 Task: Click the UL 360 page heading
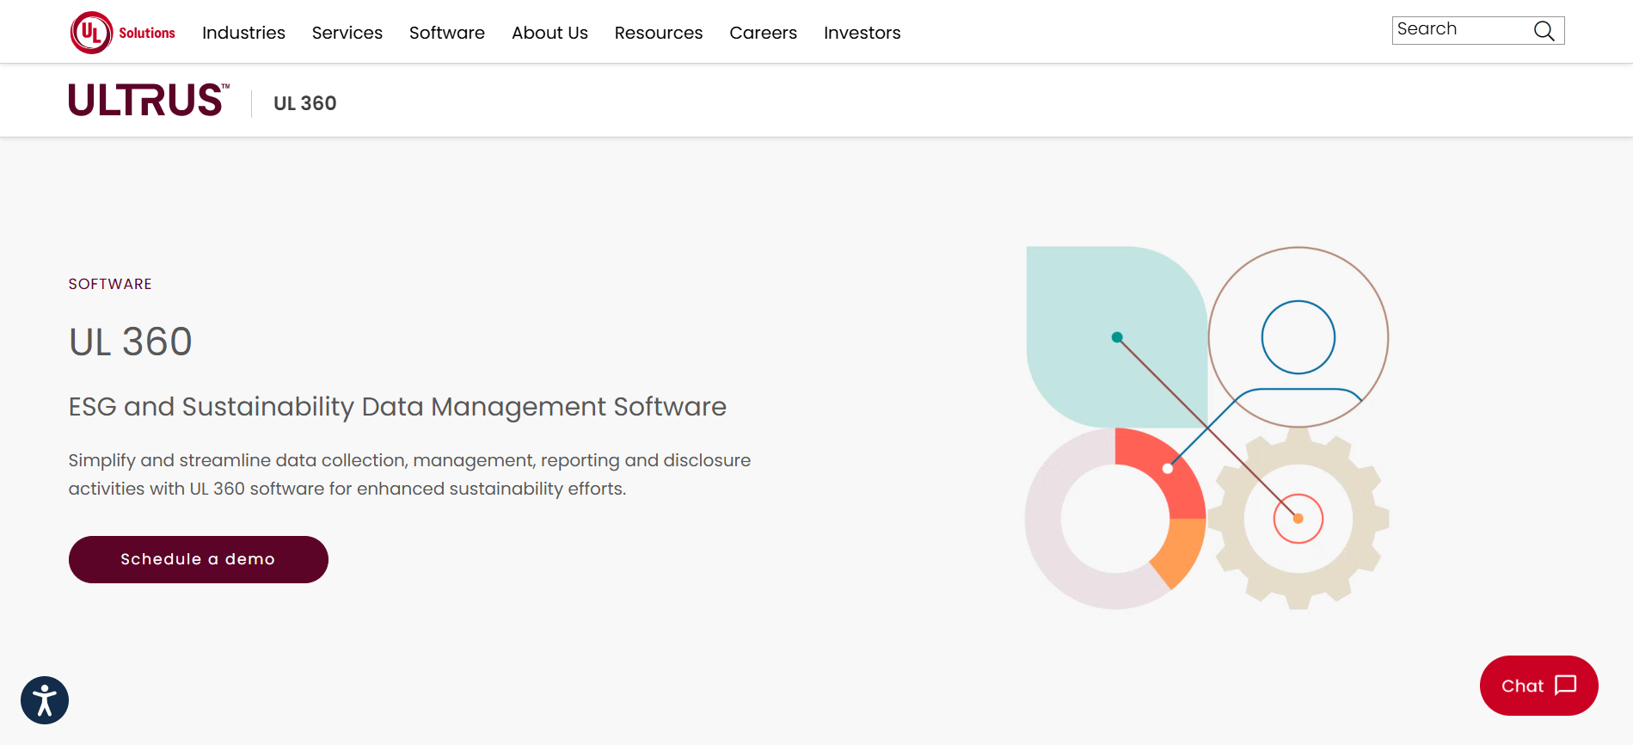131,342
